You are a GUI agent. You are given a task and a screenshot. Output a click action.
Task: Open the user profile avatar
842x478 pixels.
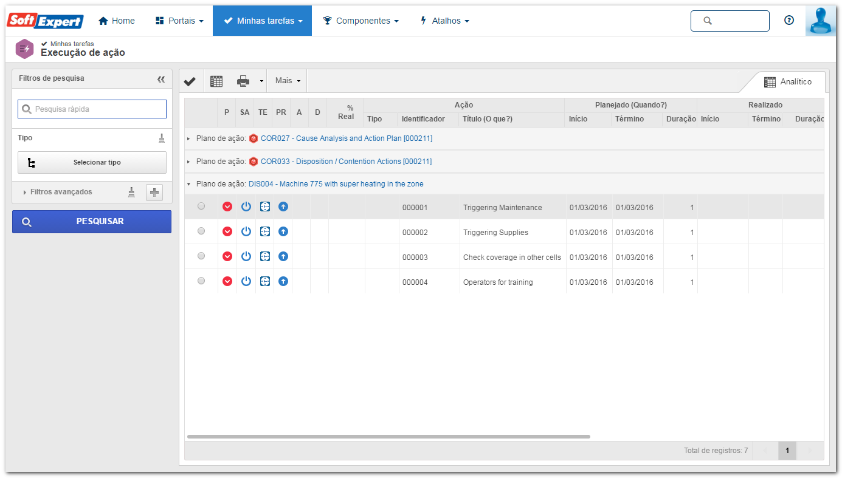coord(821,21)
